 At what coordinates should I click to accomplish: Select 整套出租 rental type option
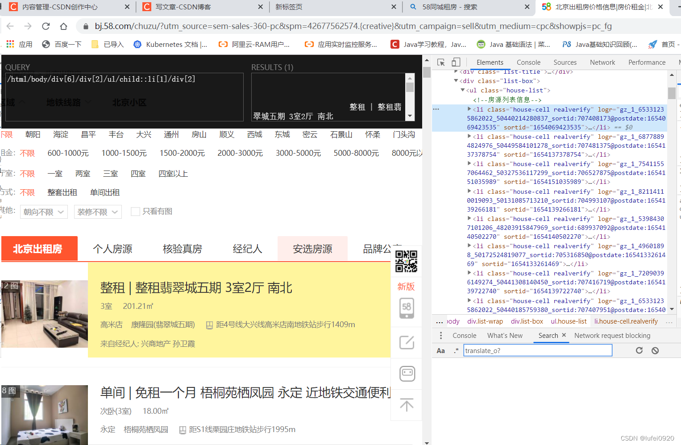coord(62,192)
